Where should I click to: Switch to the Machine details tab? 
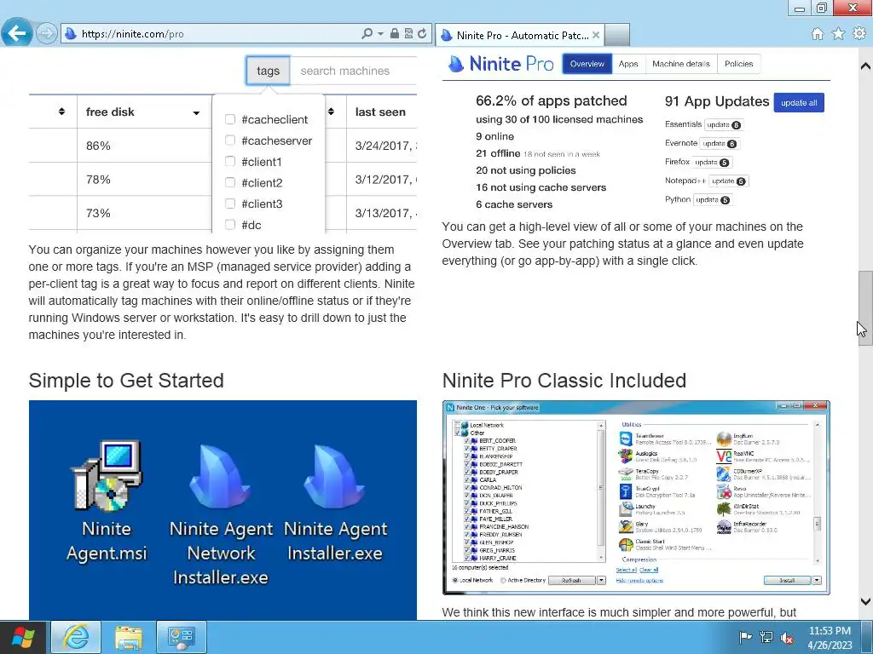click(x=681, y=64)
